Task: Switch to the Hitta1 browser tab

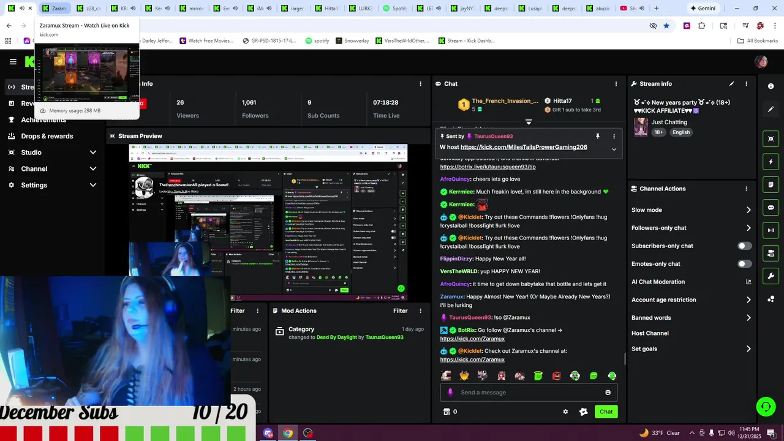Action: (328, 9)
